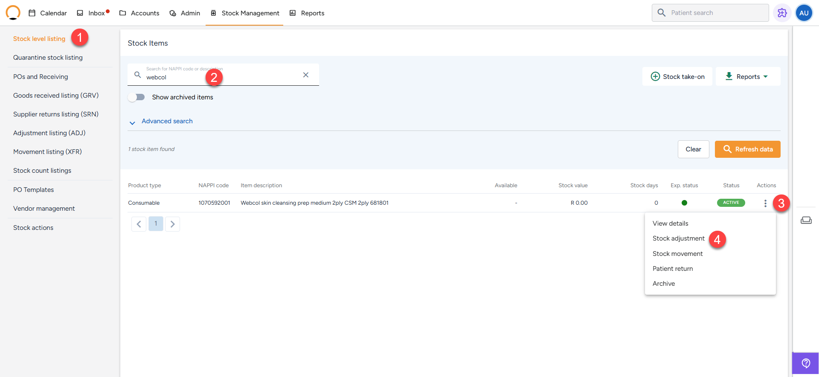
Task: Open the AI assistant icon
Action: coord(782,13)
